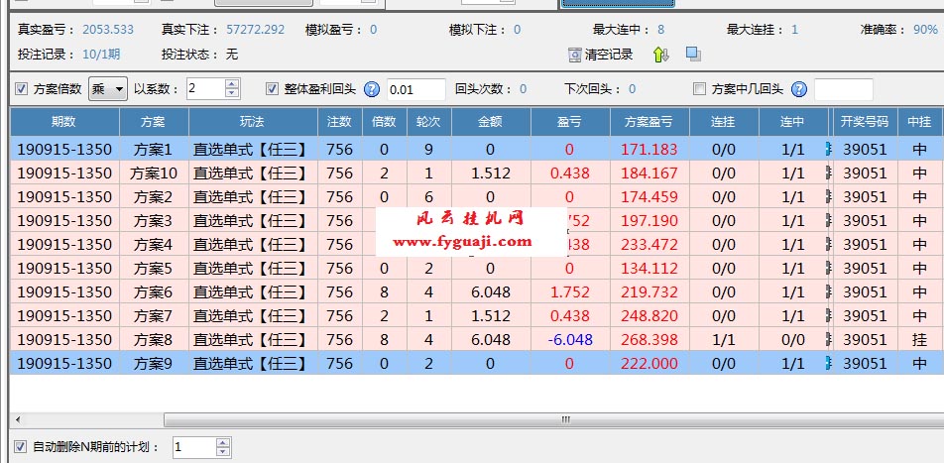Click 准确率 value 90%
The image size is (944, 463).
(x=925, y=30)
